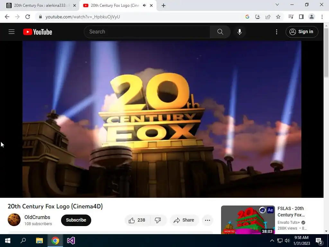Click the 238 likes count

coord(141,220)
